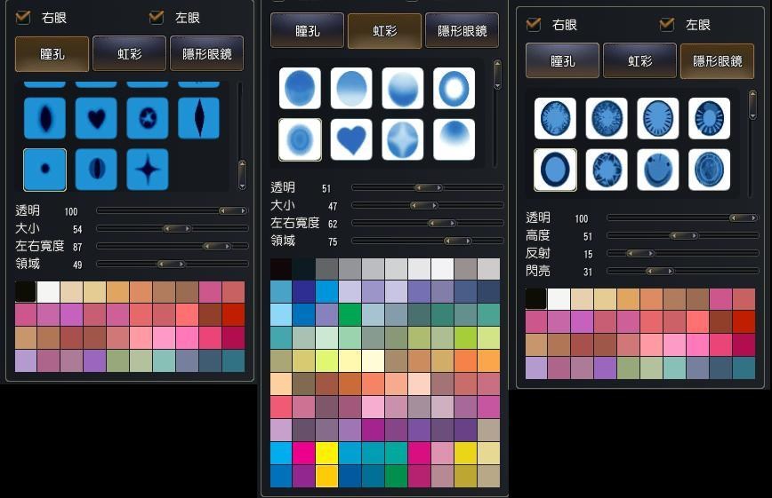Click left arrow on 大小 slider showing 47
The image size is (772, 498).
414,205
